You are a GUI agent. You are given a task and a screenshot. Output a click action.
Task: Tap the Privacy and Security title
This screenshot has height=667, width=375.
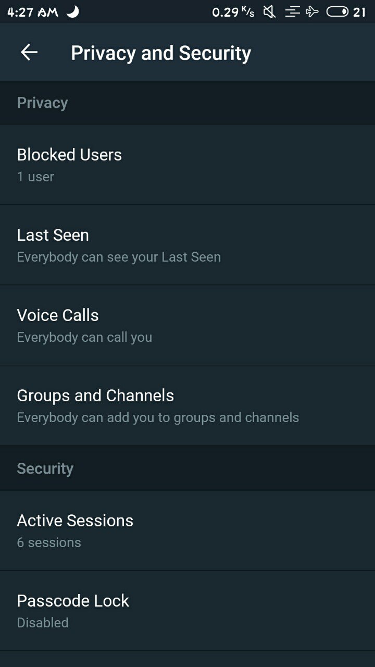tap(161, 53)
